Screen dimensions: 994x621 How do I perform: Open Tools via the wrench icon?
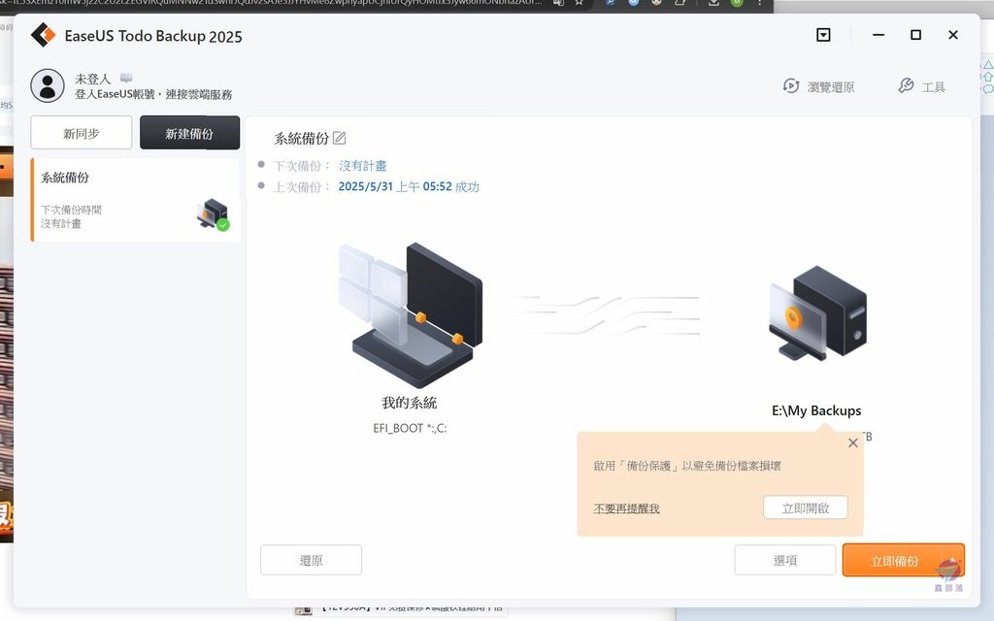[907, 85]
